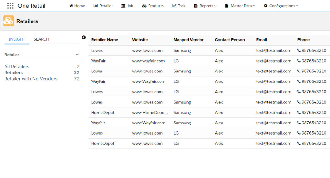Click the Master Data file icon
Screen dimensions: 330x178
click(227, 6)
